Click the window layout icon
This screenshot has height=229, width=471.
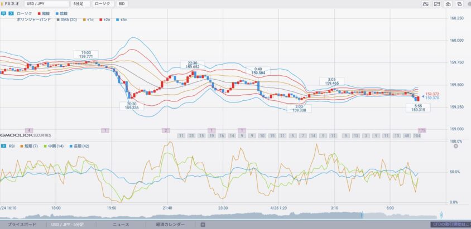coord(459,4)
